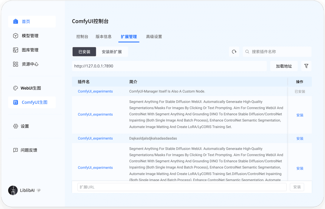Click the 扩展URL input field
Screen dimensions: 325x209
pyautogui.click(x=182, y=187)
